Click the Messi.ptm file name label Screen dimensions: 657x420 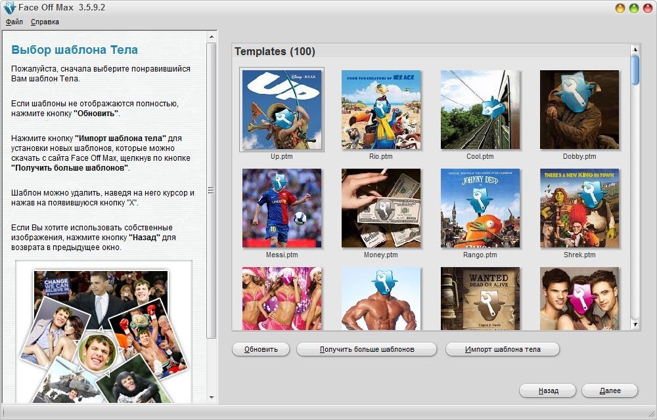[x=282, y=255]
